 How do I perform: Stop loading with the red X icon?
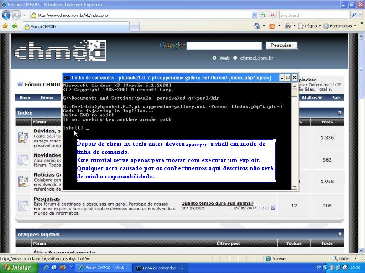(x=272, y=15)
